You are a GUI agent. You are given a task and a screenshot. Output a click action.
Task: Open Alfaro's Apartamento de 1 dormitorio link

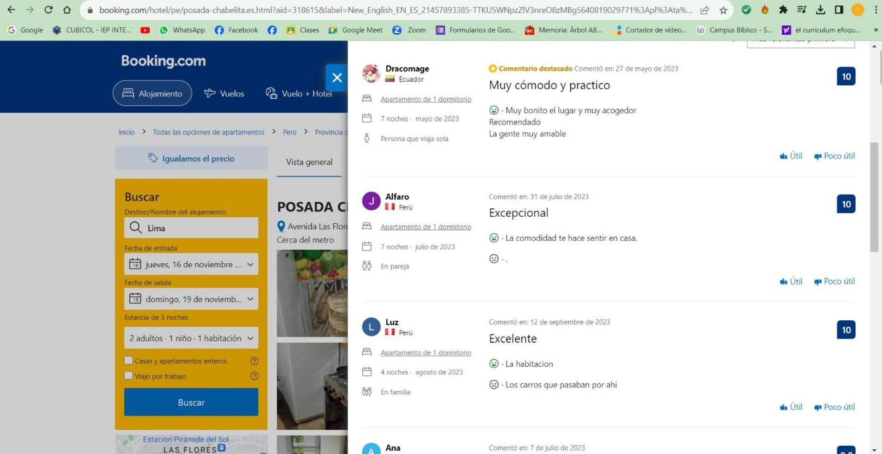tap(426, 227)
